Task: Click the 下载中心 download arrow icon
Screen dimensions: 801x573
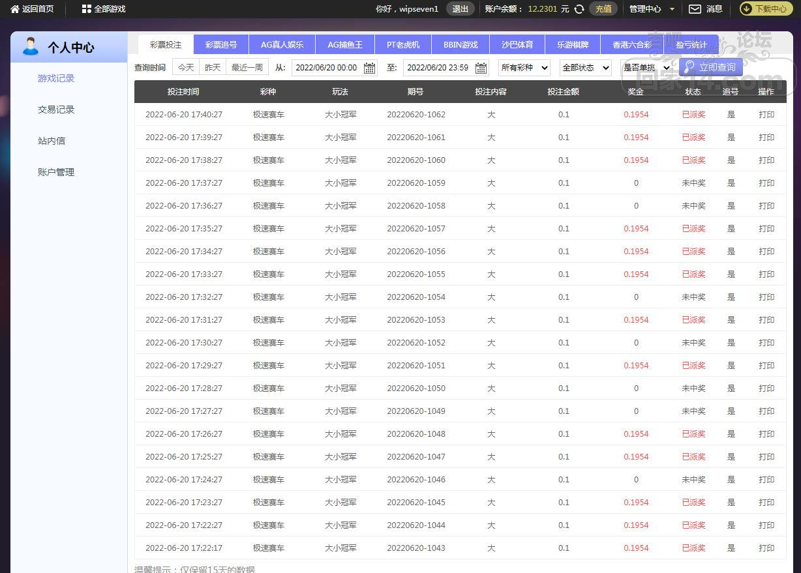Action: point(747,9)
